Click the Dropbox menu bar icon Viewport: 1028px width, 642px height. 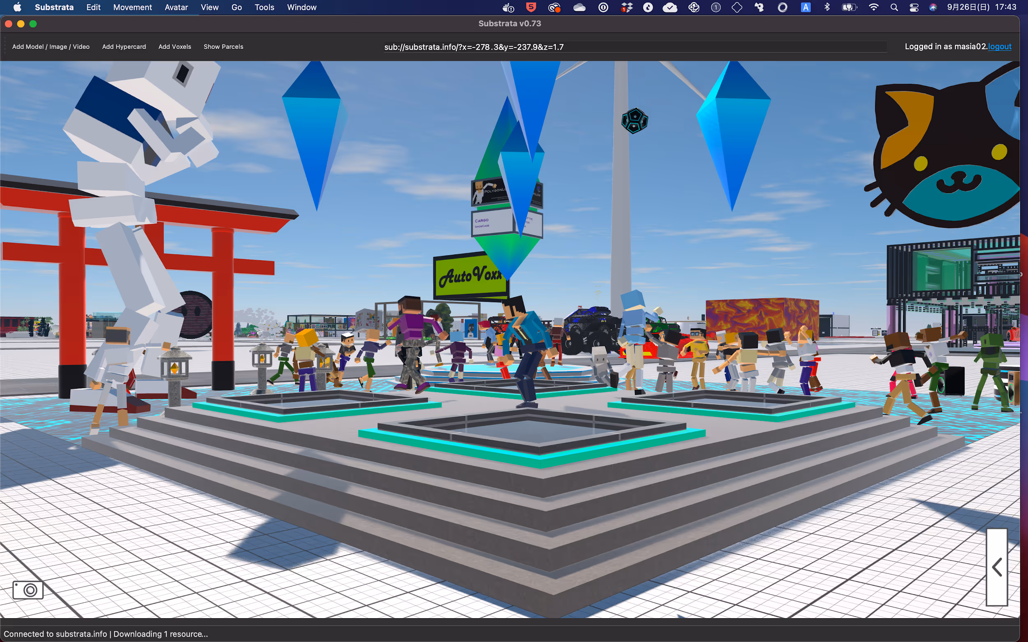click(627, 7)
